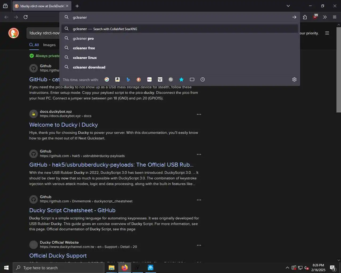Image resolution: width=341 pixels, height=273 pixels.
Task: Open options for usbrubberducky-payloads result
Action: click(x=199, y=154)
